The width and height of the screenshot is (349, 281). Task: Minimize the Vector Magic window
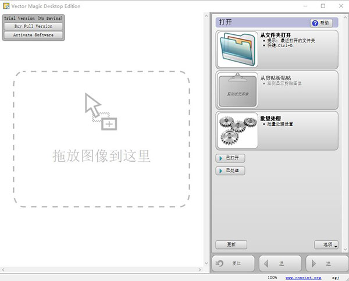(x=305, y=6)
